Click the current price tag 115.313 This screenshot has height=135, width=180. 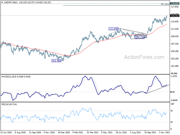pyautogui.click(x=175, y=16)
